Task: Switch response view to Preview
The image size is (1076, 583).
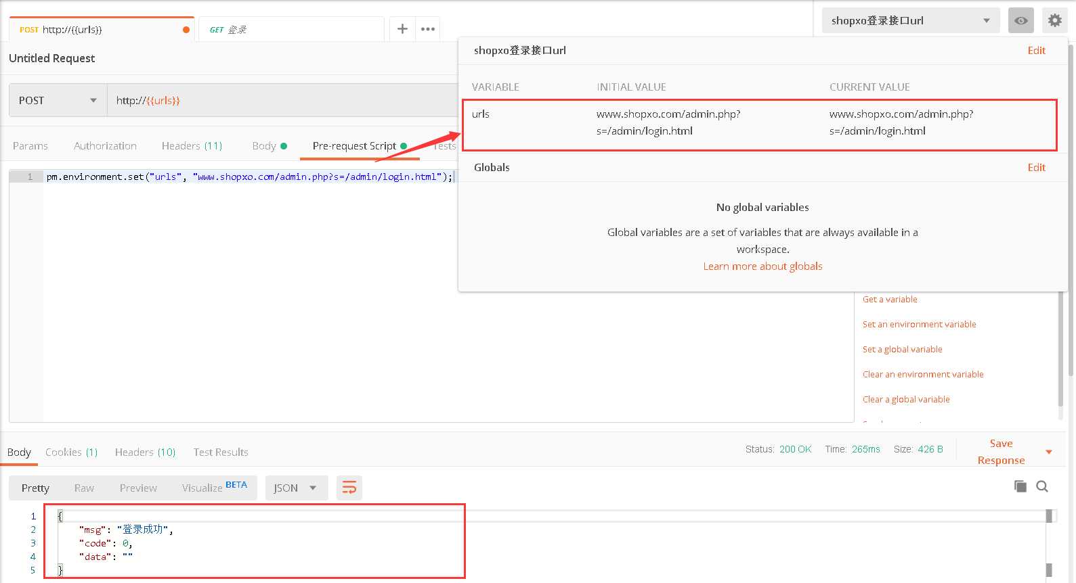Action: pos(138,488)
